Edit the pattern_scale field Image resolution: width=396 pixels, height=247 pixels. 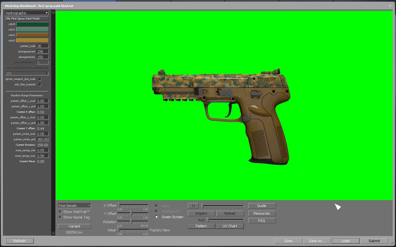[43, 46]
